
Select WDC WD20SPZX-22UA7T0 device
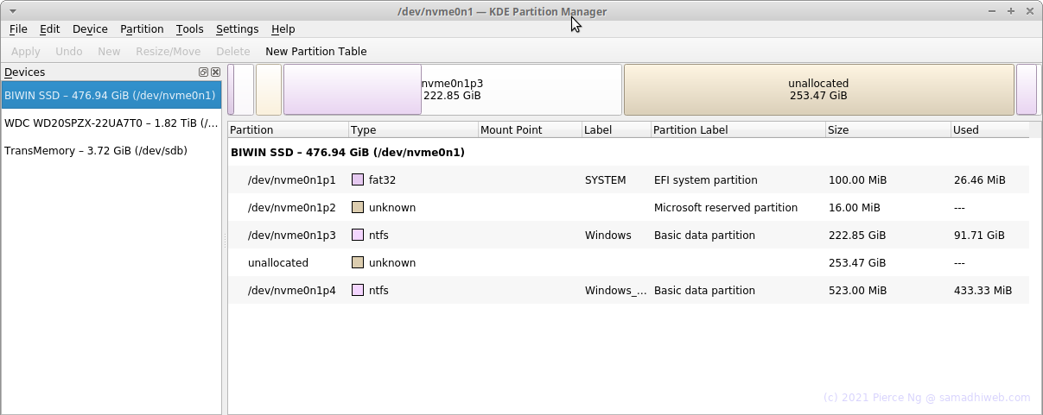point(111,123)
